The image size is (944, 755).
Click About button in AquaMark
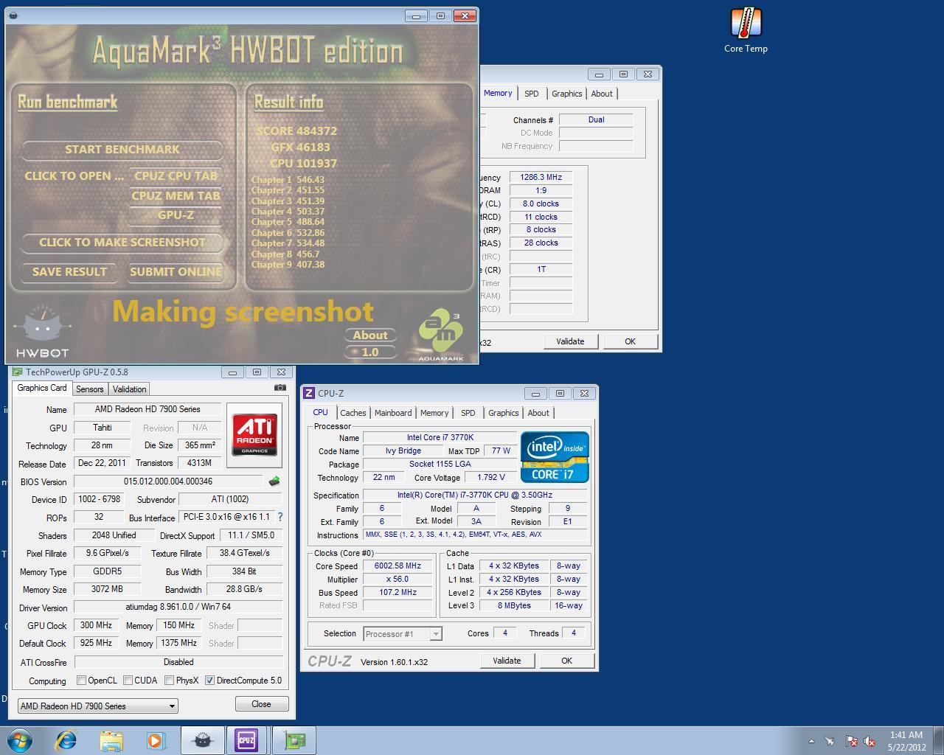(x=370, y=335)
